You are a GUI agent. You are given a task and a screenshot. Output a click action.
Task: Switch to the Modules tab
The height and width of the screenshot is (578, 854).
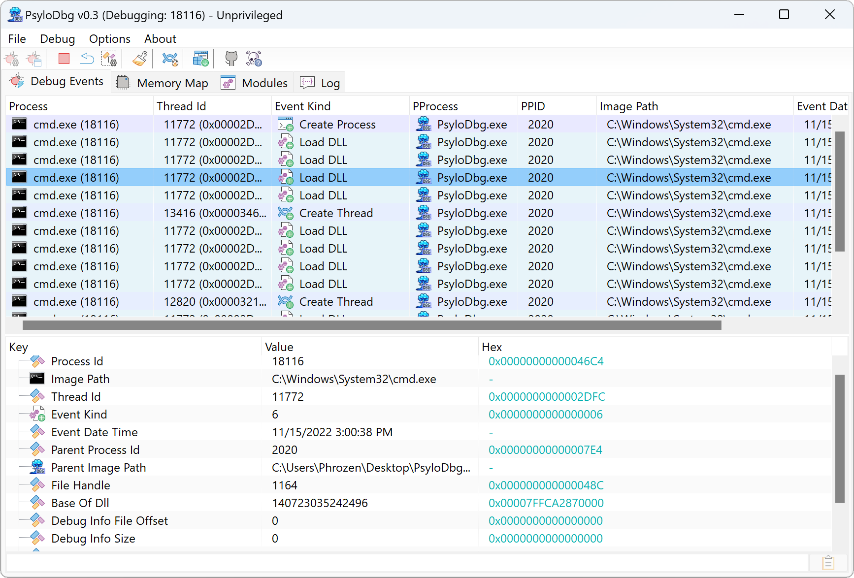tap(254, 83)
